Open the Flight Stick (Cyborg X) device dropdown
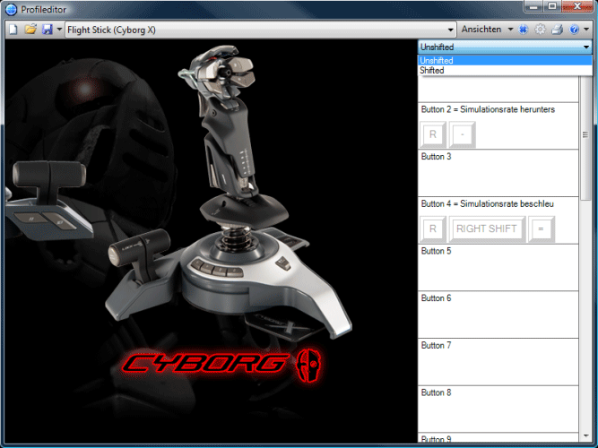 pos(451,30)
